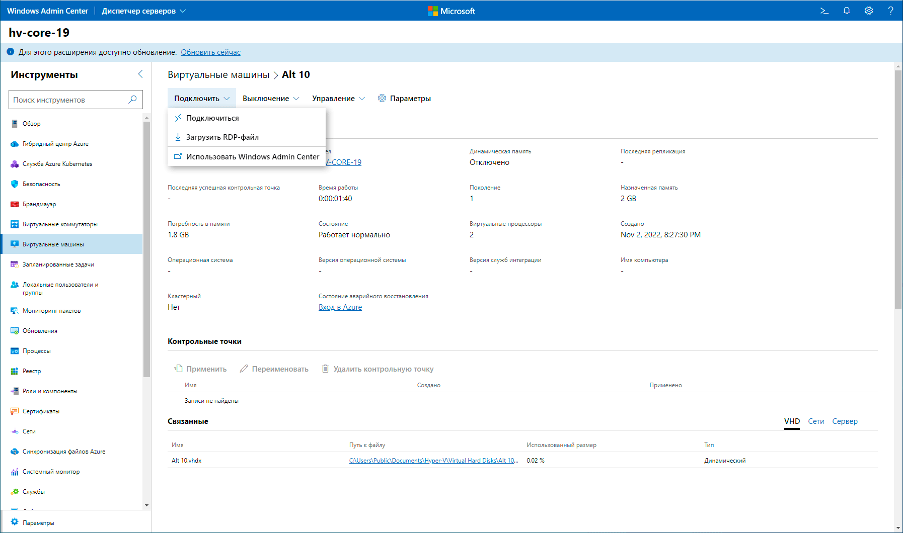
Task: Open Virtual switches tool in sidebar
Action: 60,224
